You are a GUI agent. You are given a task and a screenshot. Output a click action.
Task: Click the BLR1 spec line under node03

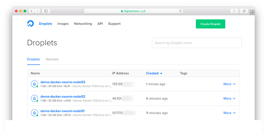(x=76, y=86)
